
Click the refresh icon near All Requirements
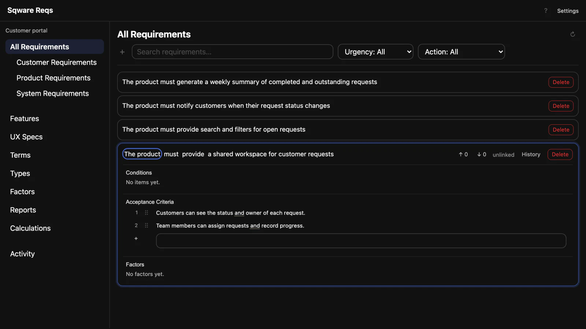click(573, 34)
